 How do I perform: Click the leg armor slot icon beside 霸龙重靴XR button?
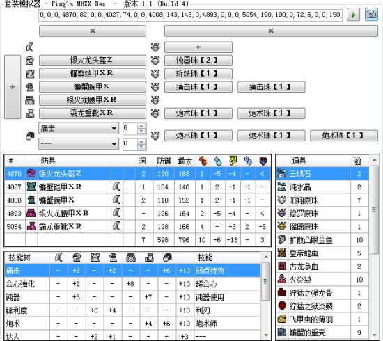click(x=30, y=113)
